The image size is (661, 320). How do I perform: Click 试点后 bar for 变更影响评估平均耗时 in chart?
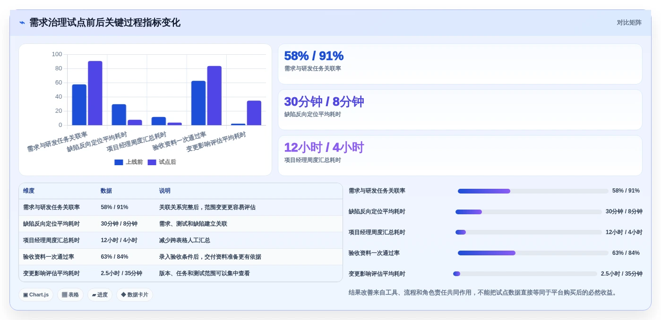point(254,113)
